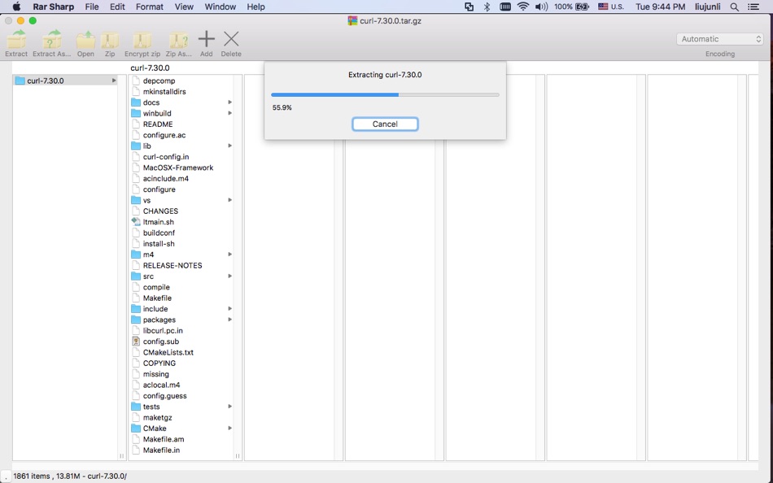Image resolution: width=773 pixels, height=483 pixels.
Task: Select the docs folder icon
Action: pos(136,102)
